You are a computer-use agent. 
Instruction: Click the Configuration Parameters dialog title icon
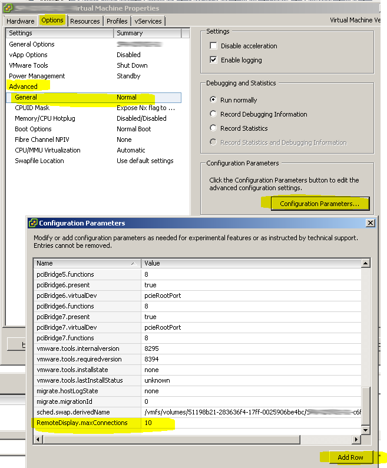(x=33, y=223)
